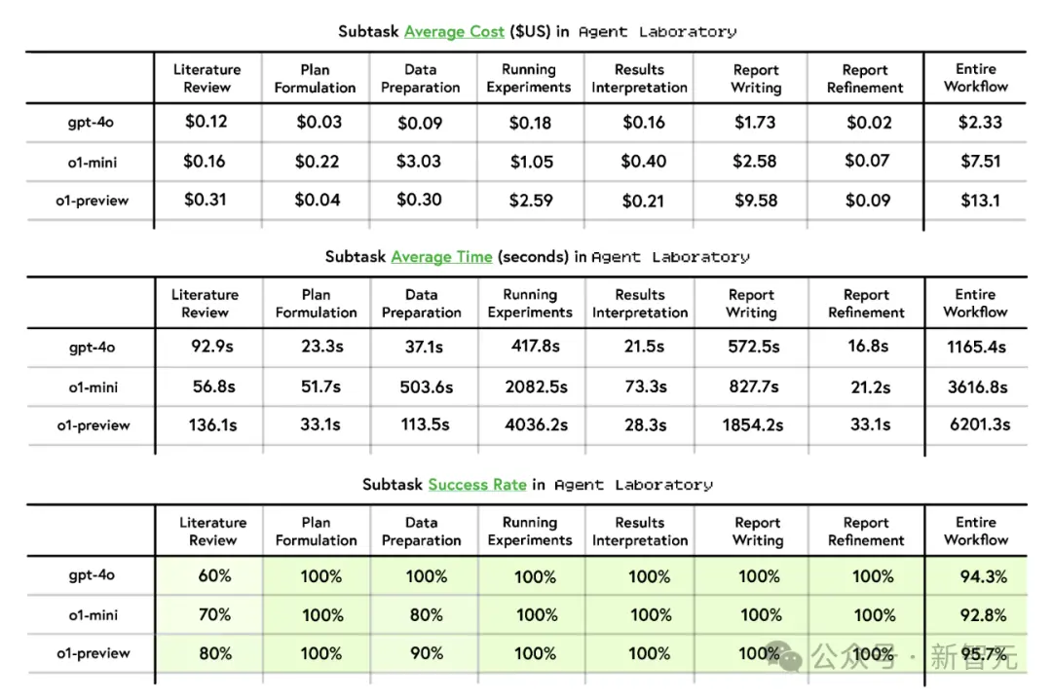Click Report Refinement header in success rate table
This screenshot has height=699, width=1052.
pos(866,532)
